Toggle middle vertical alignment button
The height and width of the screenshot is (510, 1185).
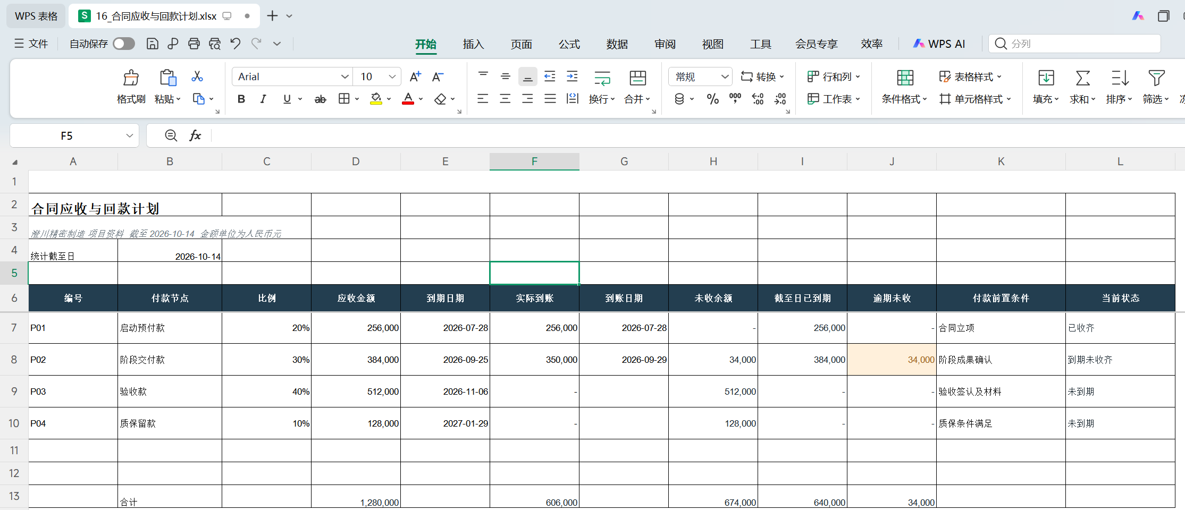click(x=505, y=76)
